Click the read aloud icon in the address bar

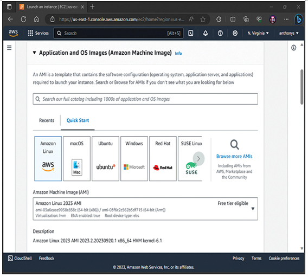click(x=191, y=19)
